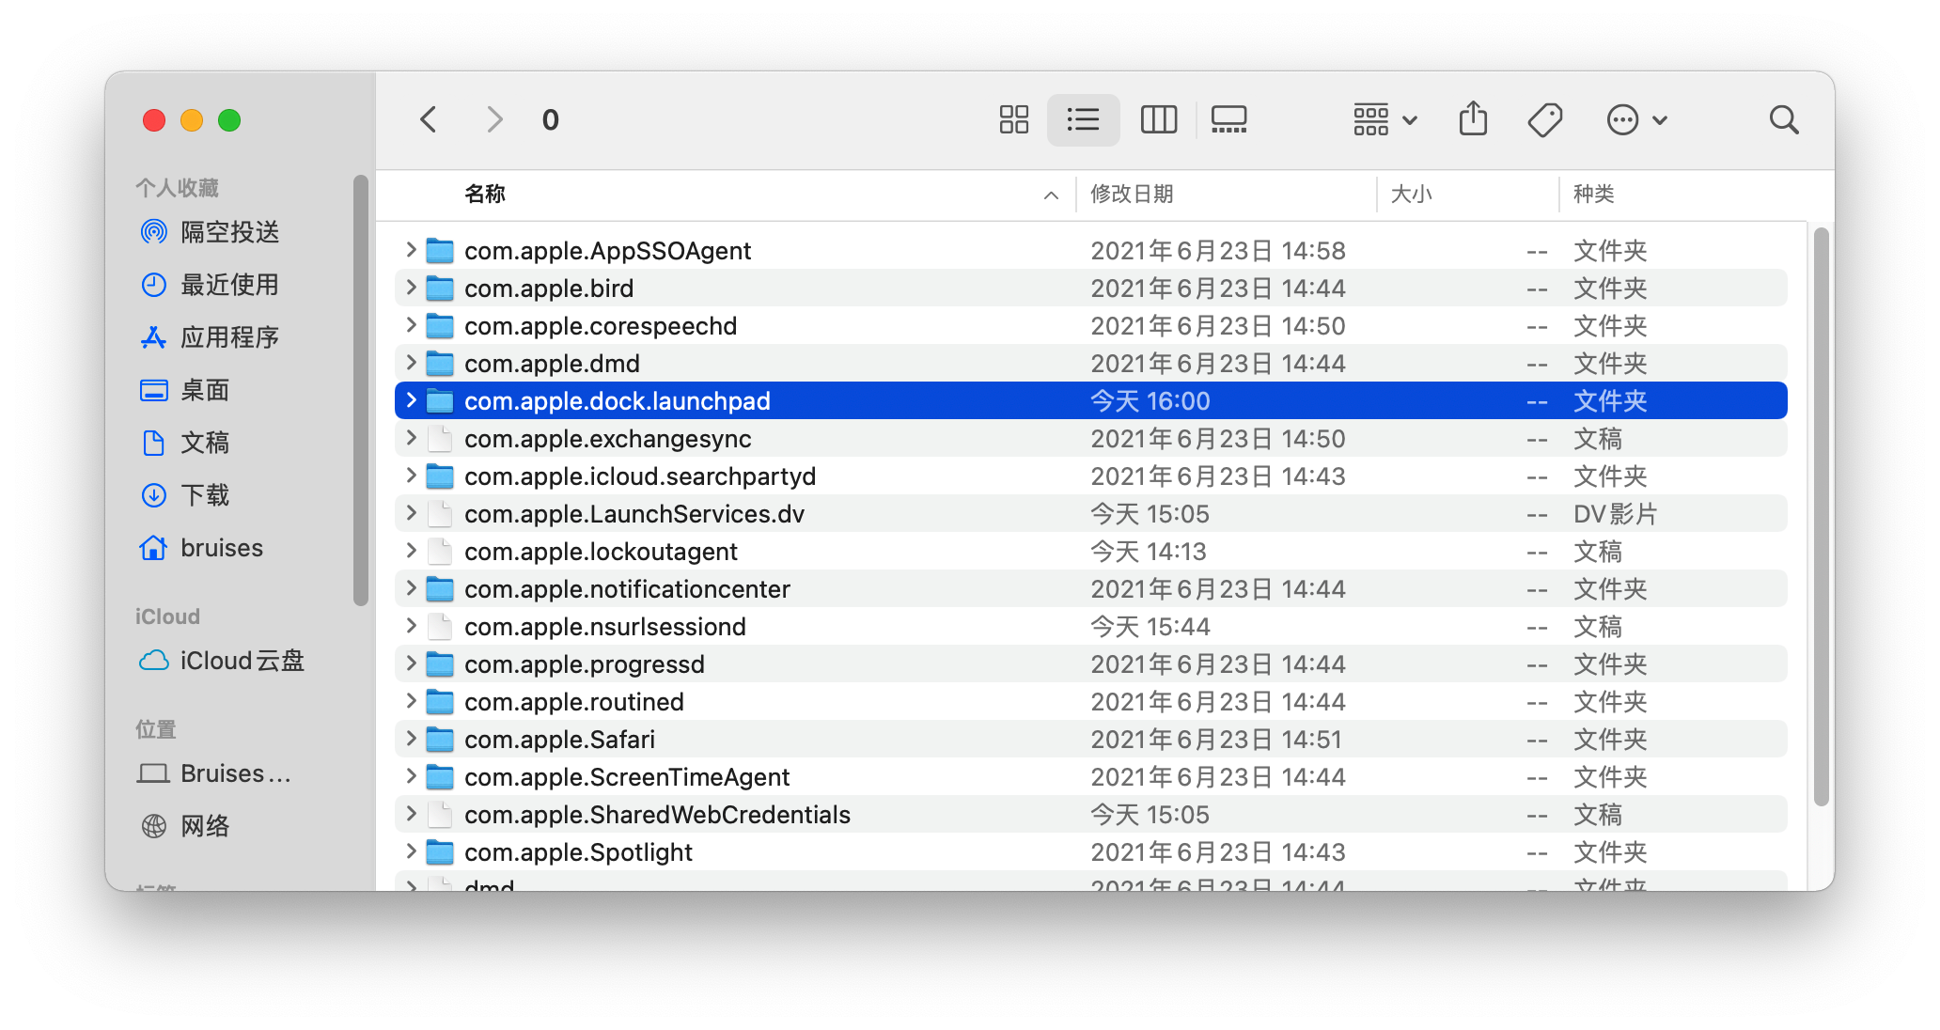Select the com.apple.ScreenTimeAgent folder name
1940x1030 pixels.
(627, 777)
